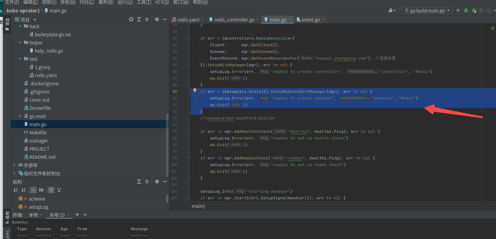This screenshot has height=239, width=496.
Task: Fold the code block at line 95
Action: [x=189, y=132]
